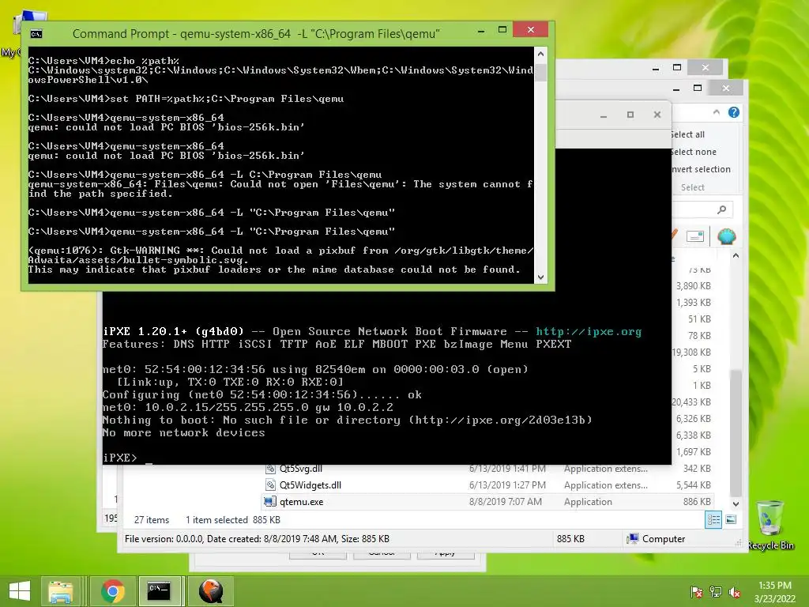The width and height of the screenshot is (809, 607).
Task: Collapse the Explorer ribbon with the chevron
Action: click(x=716, y=112)
